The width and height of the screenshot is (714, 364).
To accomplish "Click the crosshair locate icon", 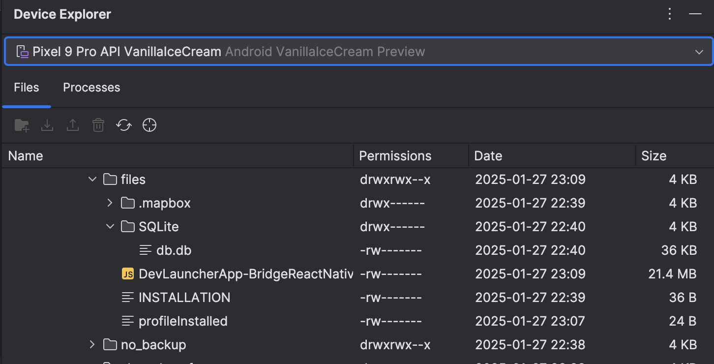I will pyautogui.click(x=149, y=125).
